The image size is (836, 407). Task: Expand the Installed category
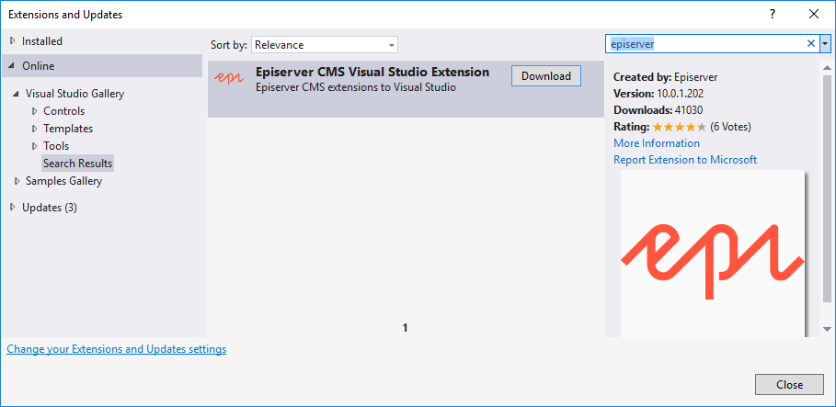[12, 41]
